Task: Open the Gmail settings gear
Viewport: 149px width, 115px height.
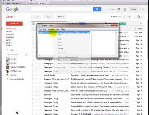Action: coord(139,17)
